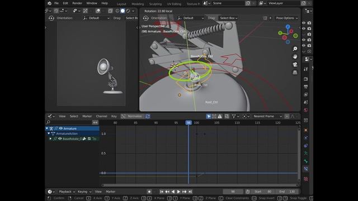Jump to last frame
The height and width of the screenshot is (201, 358).
190,192
